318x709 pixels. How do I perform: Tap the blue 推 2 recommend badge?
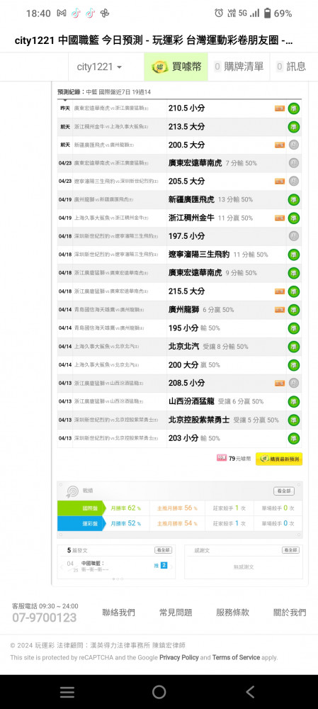(161, 565)
